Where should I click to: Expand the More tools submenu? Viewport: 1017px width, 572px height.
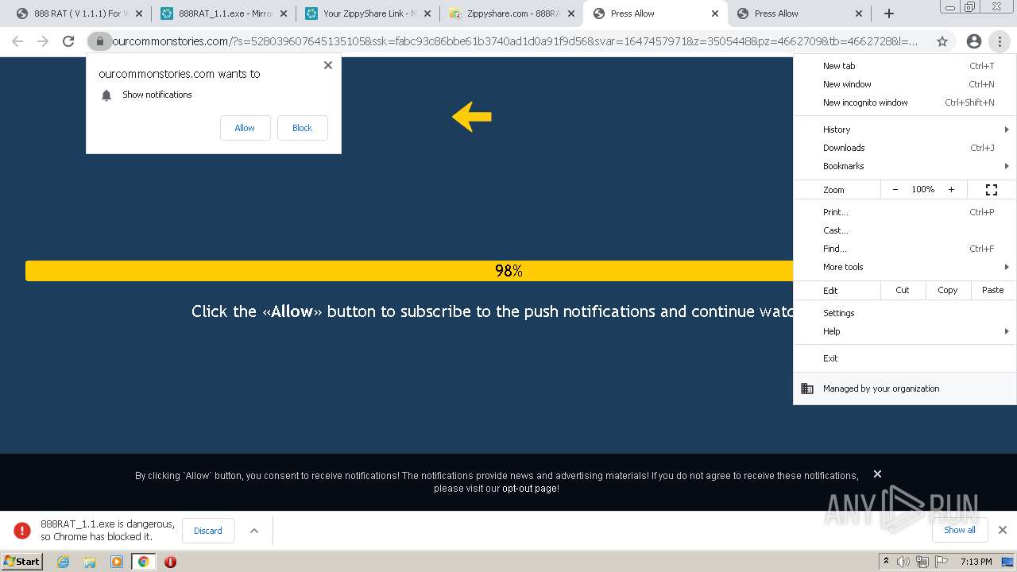[905, 267]
